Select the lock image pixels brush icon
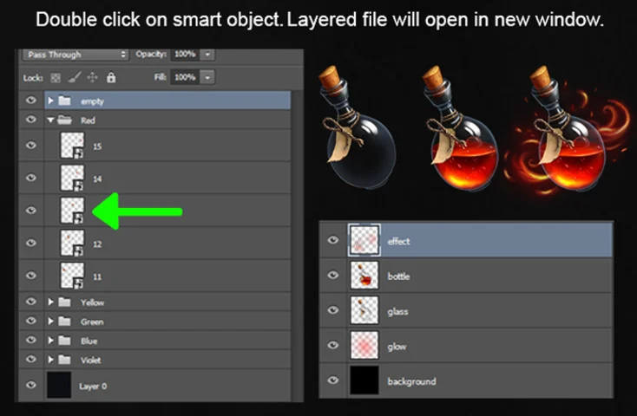 click(x=75, y=77)
